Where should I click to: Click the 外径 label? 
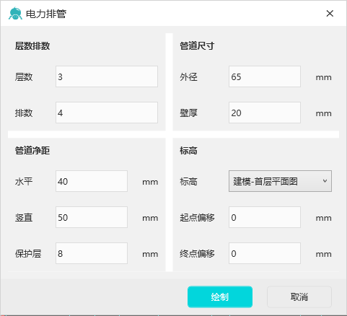pyautogui.click(x=188, y=77)
